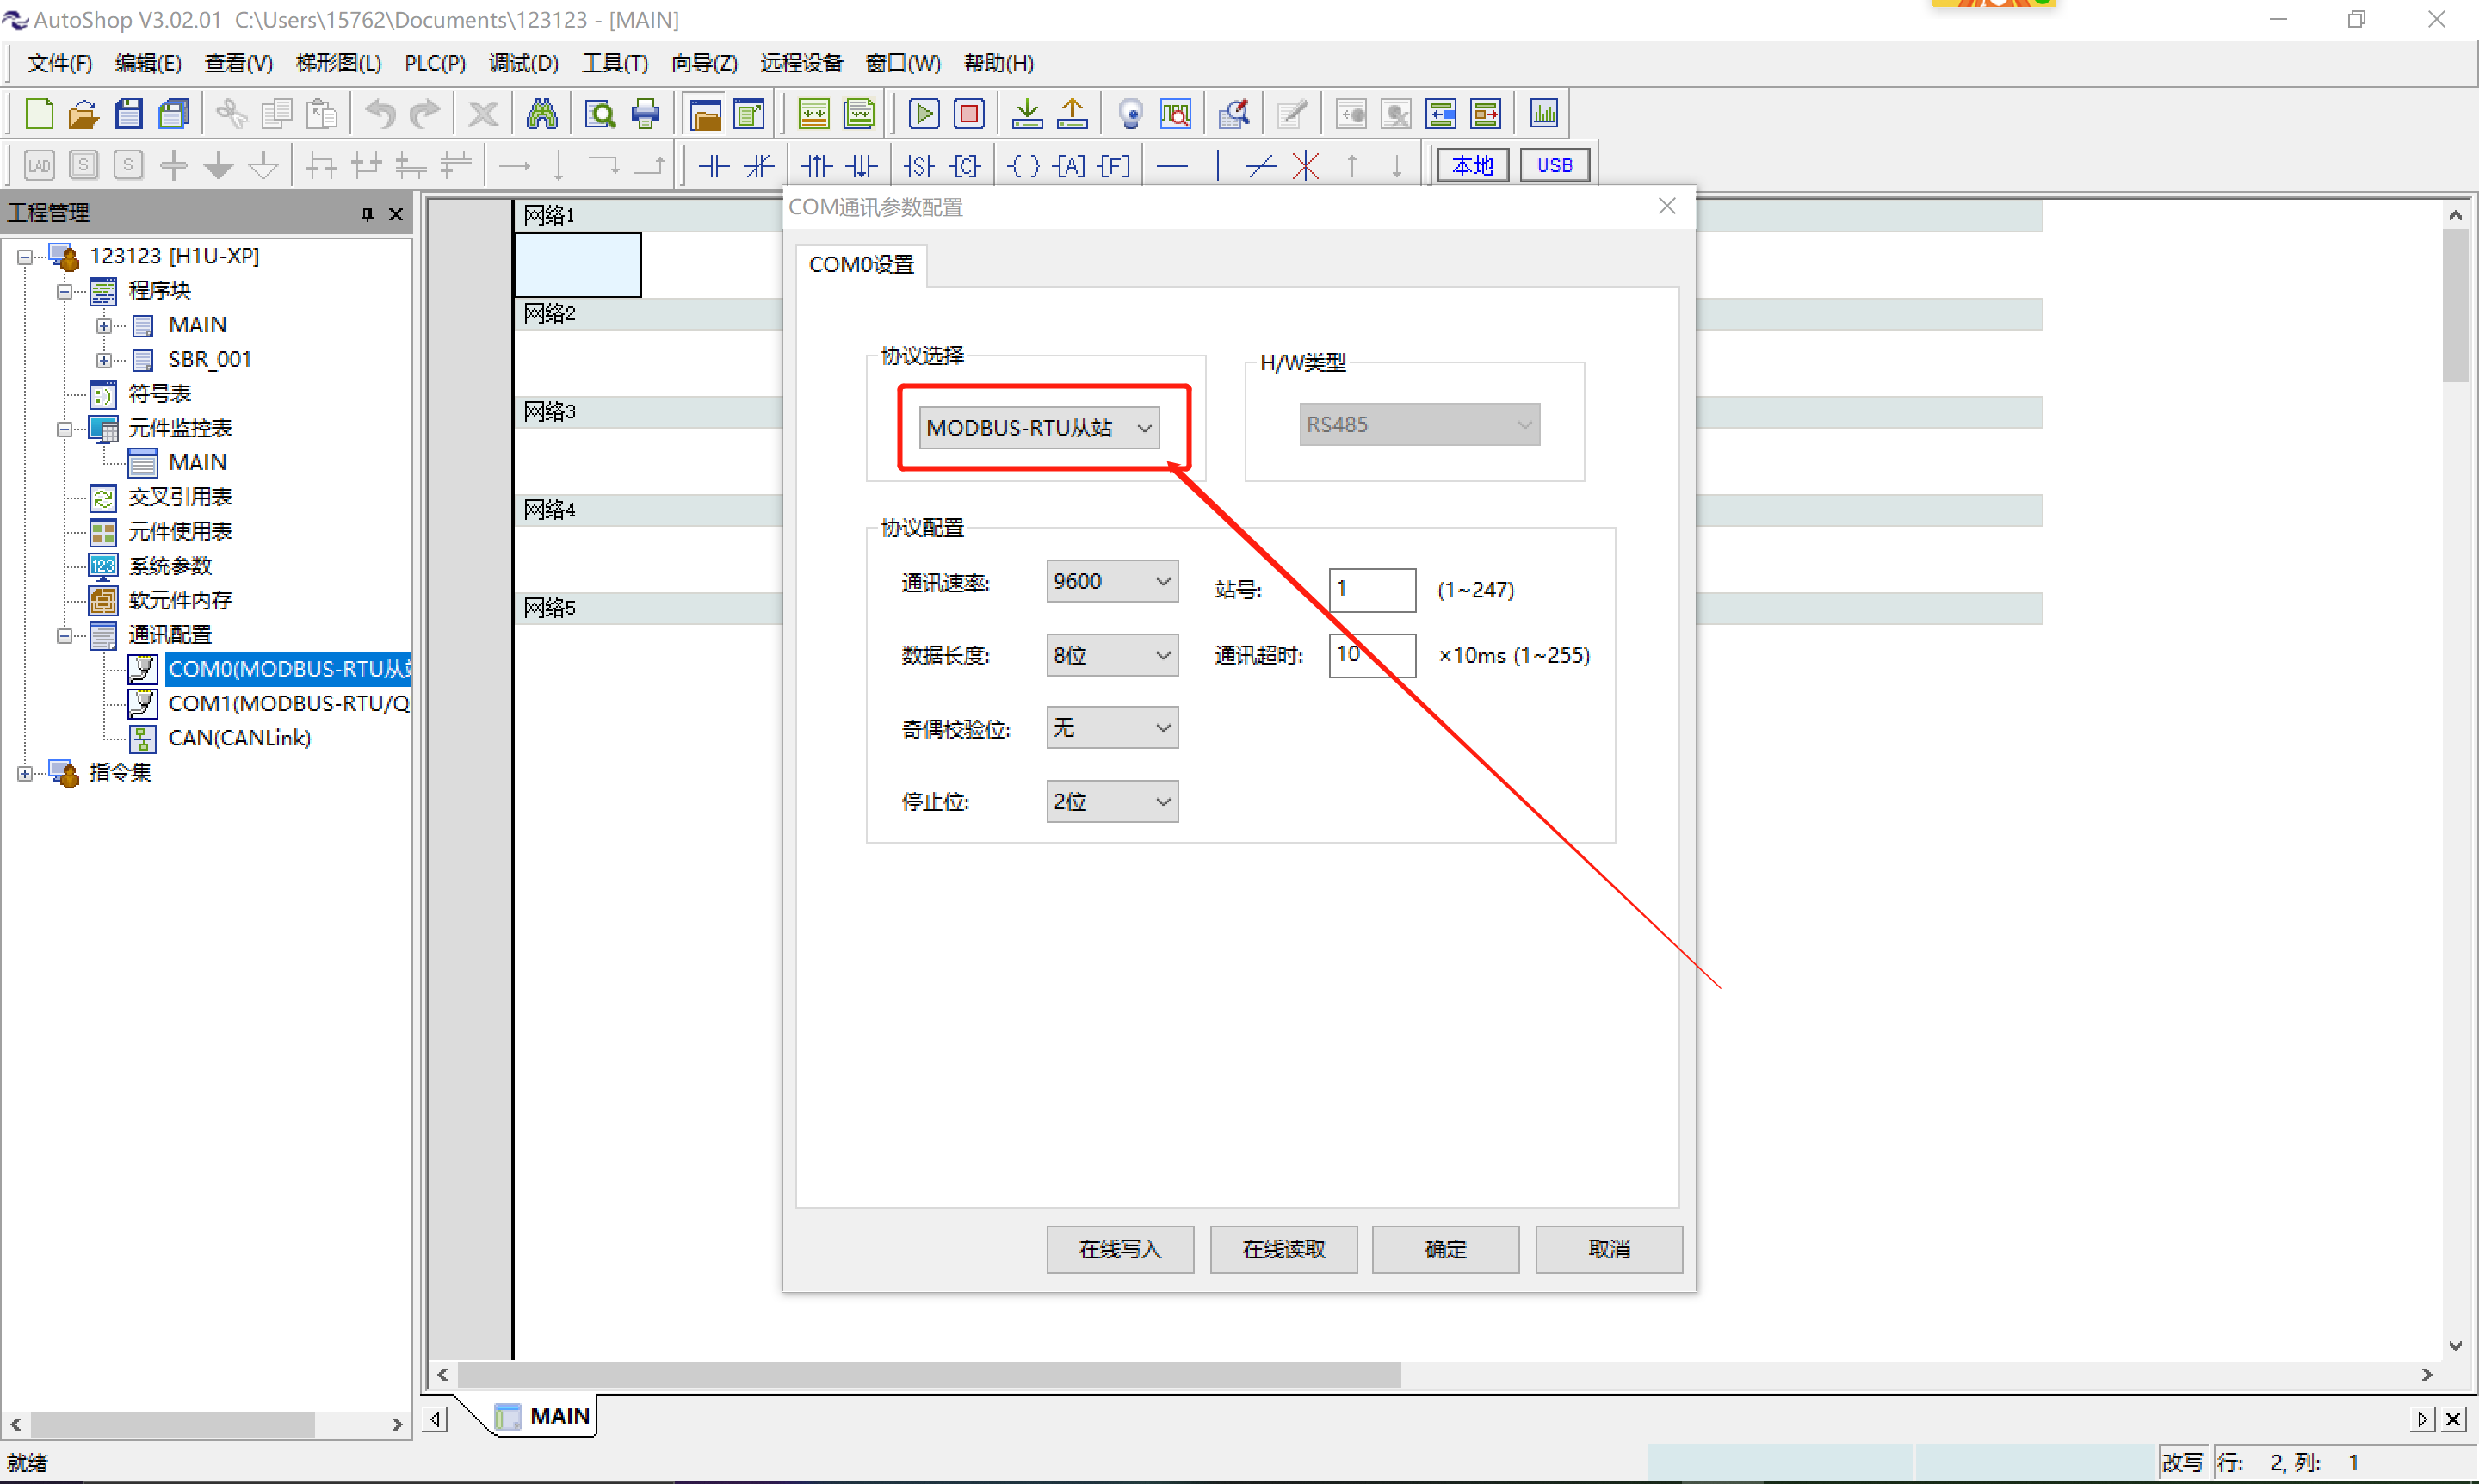
Task: Click the 在线读取 button
Action: pos(1284,1249)
